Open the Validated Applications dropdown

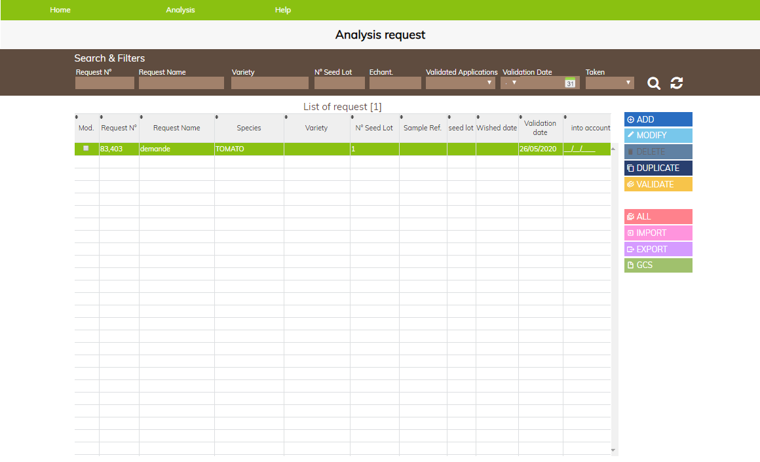[x=460, y=83]
